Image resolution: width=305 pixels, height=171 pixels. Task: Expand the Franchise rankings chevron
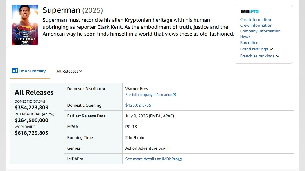pos(278,56)
